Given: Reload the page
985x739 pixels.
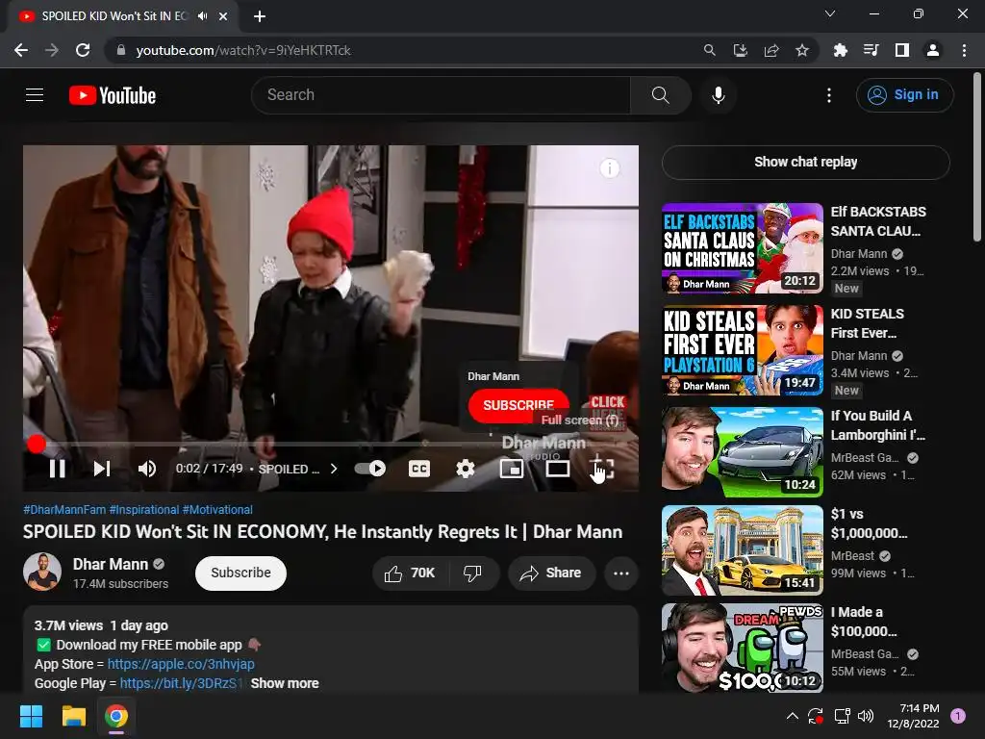Looking at the screenshot, I should [x=83, y=50].
